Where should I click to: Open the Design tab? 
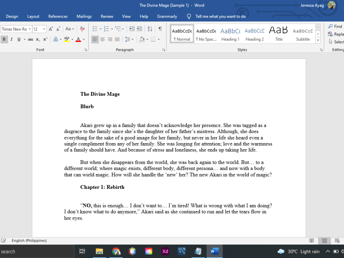(12, 17)
